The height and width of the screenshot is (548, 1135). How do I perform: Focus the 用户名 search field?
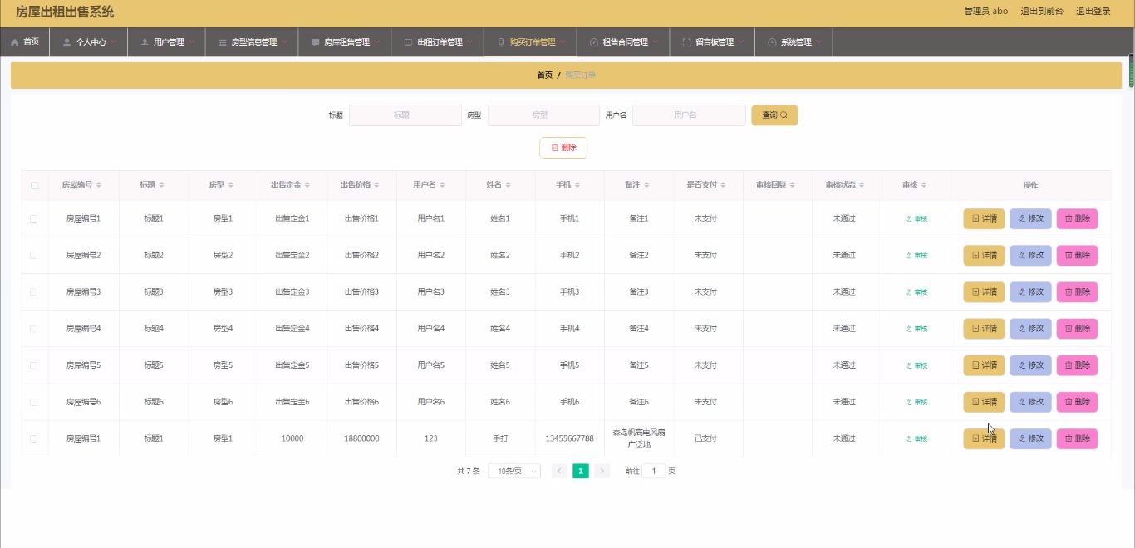689,115
